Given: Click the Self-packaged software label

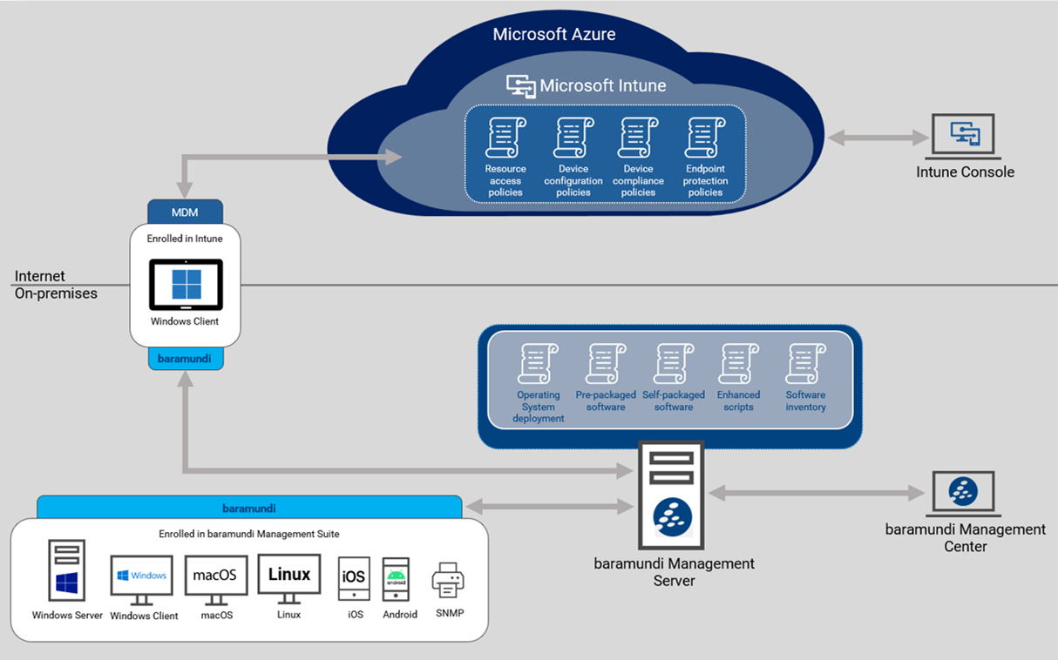Looking at the screenshot, I should 674,401.
